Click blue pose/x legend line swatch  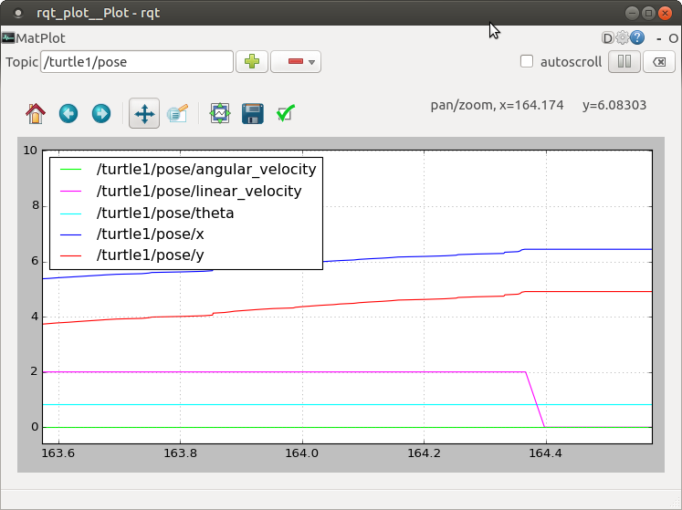point(71,234)
